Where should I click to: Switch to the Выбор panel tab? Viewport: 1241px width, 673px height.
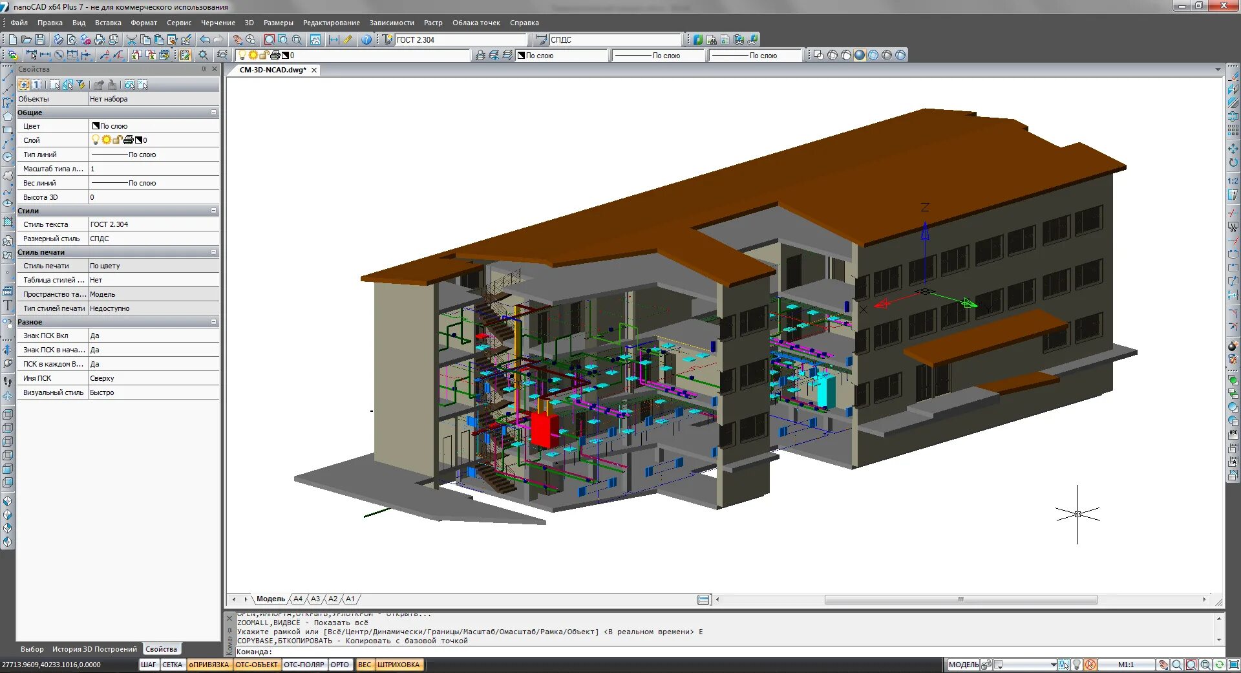pos(32,649)
